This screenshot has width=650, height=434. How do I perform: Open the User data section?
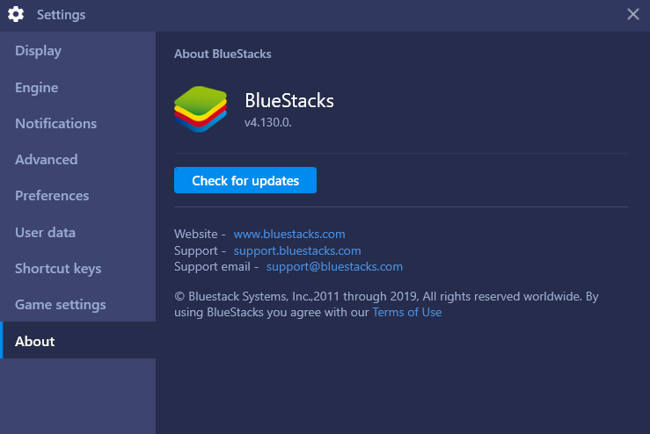(78, 232)
